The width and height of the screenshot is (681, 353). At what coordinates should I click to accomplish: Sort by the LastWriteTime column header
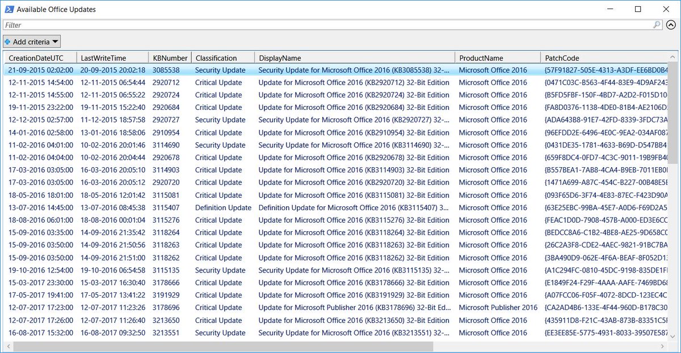pyautogui.click(x=112, y=58)
